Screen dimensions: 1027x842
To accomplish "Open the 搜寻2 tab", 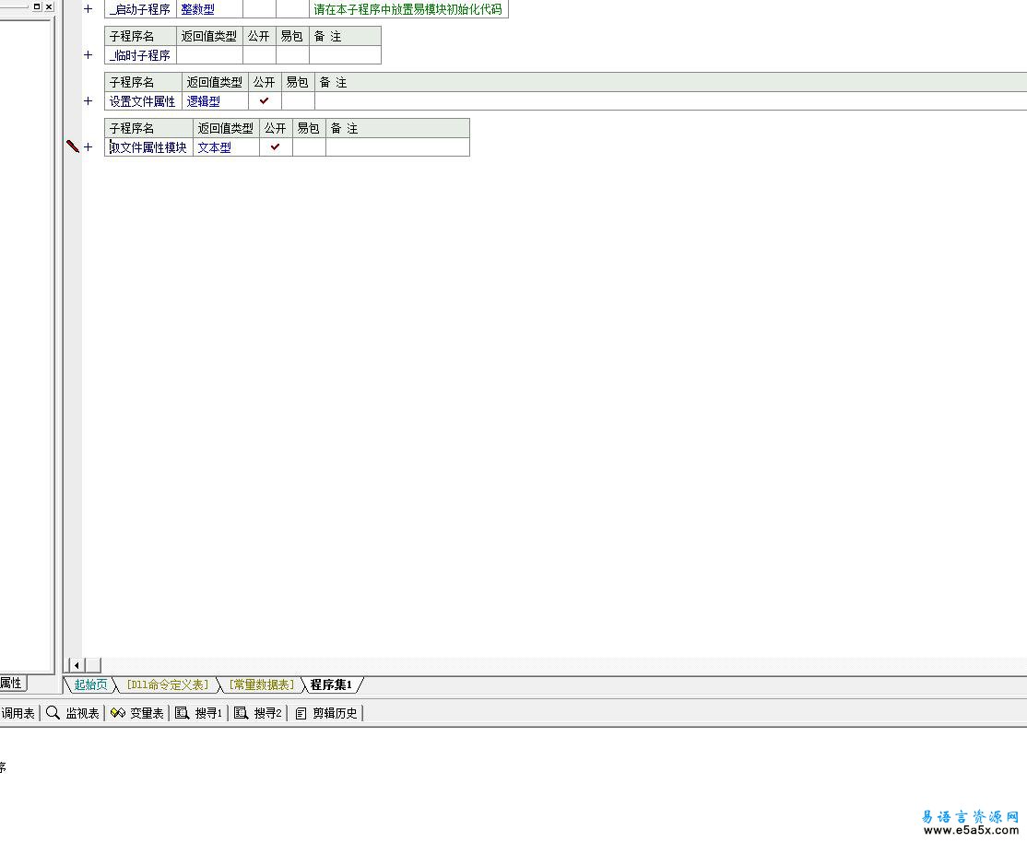I will tap(258, 713).
